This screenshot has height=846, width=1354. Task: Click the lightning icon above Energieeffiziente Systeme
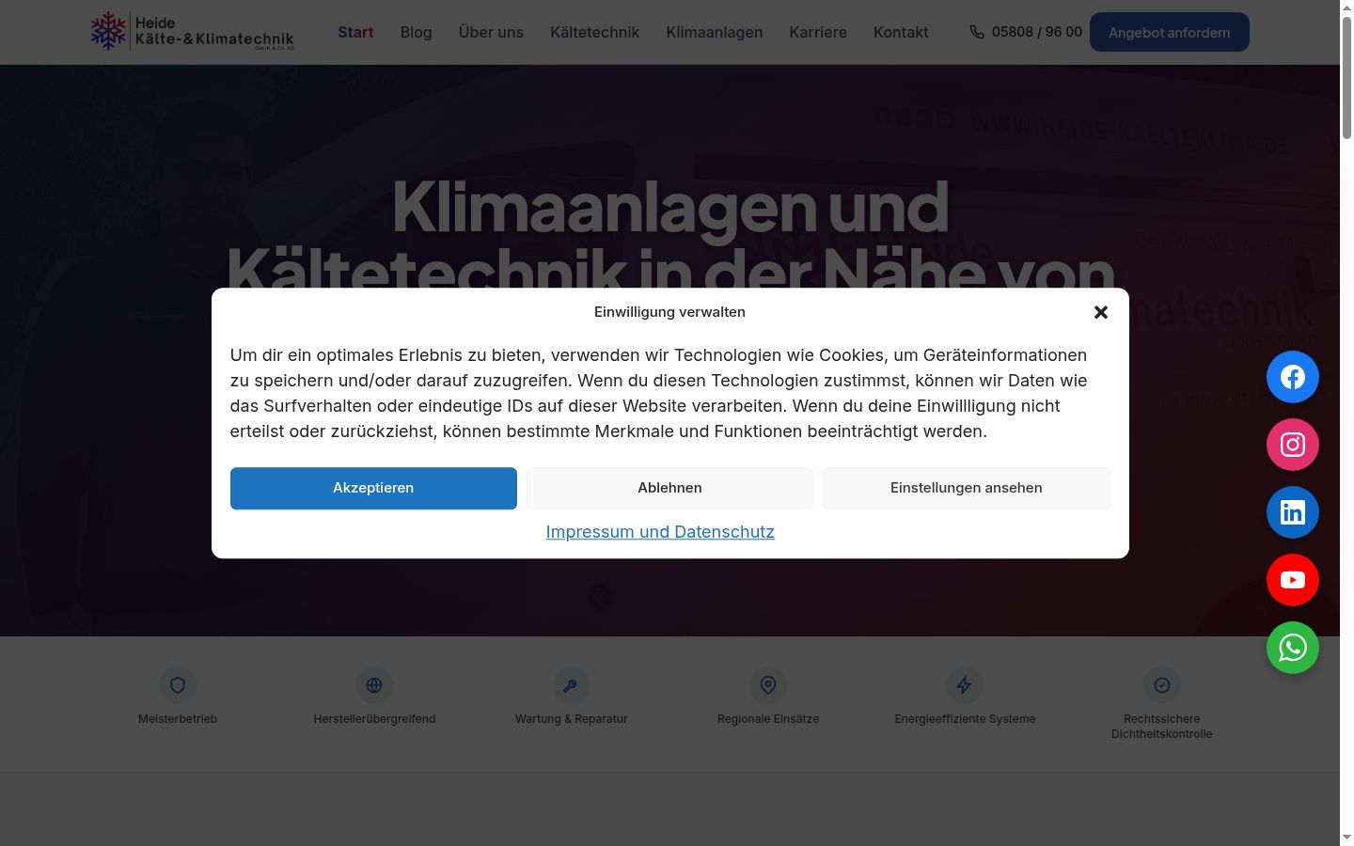(x=965, y=685)
